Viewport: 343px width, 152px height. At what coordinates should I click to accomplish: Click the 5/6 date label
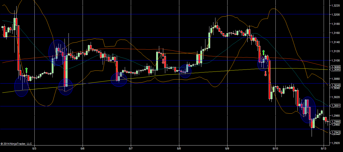click(83, 149)
